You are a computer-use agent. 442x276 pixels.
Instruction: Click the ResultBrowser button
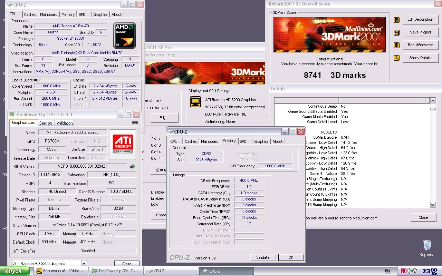coord(420,45)
